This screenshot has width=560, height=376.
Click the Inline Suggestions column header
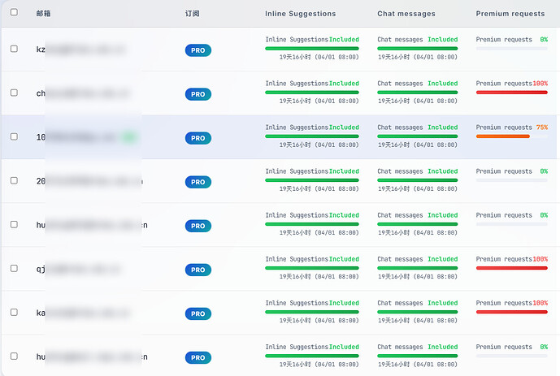(x=301, y=14)
